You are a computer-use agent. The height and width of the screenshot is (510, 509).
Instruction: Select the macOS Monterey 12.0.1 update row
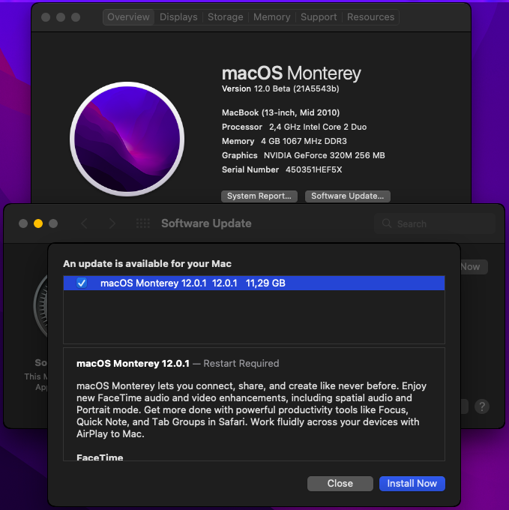(254, 283)
